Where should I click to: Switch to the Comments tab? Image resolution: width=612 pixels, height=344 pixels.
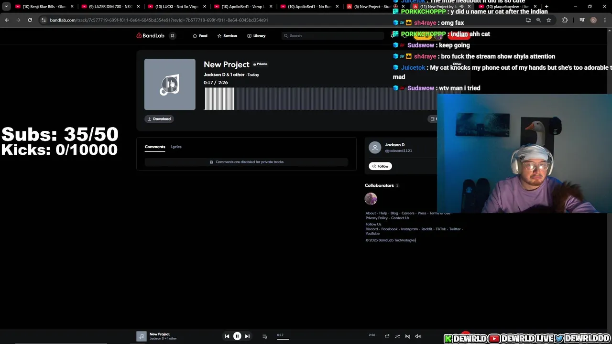[x=155, y=147]
